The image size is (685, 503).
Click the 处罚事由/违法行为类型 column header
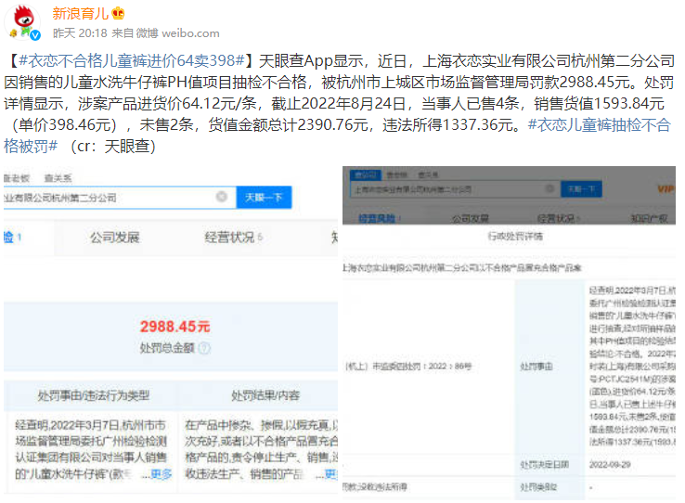[94, 395]
